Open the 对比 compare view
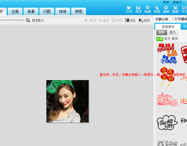The image size is (187, 146). [x=130, y=20]
